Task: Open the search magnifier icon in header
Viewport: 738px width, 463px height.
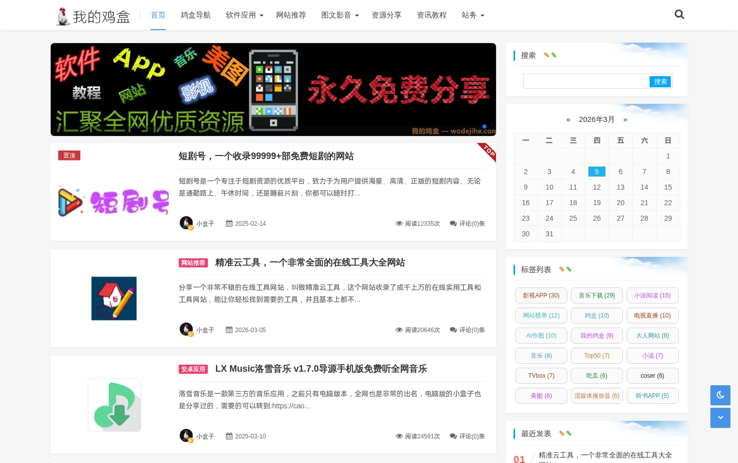Action: 679,15
